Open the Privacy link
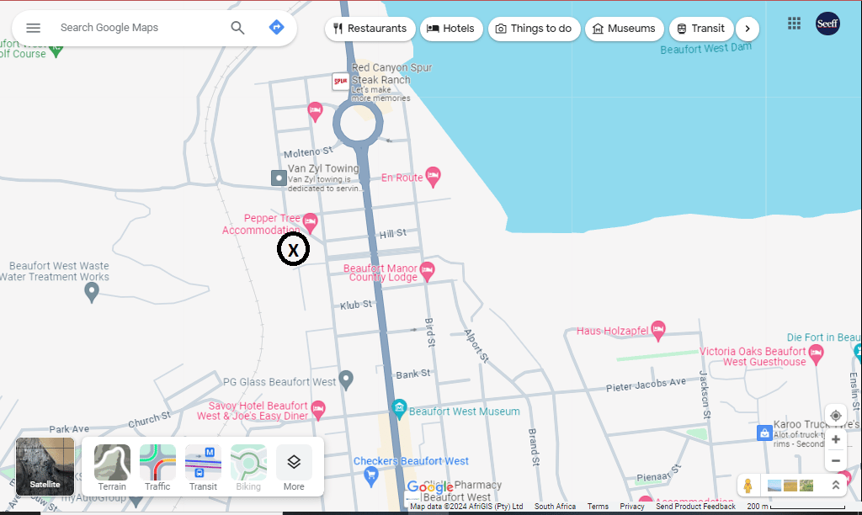This screenshot has width=862, height=515. coord(631,507)
